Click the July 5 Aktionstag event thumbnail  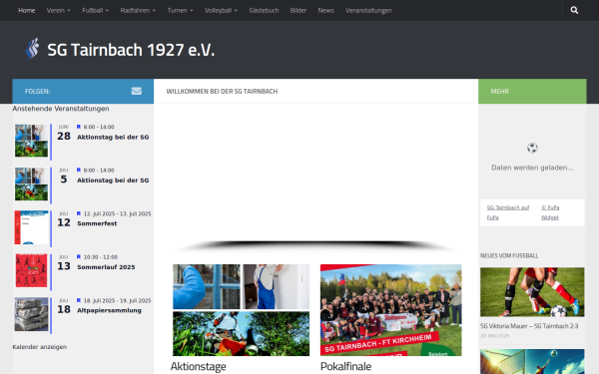(x=31, y=184)
